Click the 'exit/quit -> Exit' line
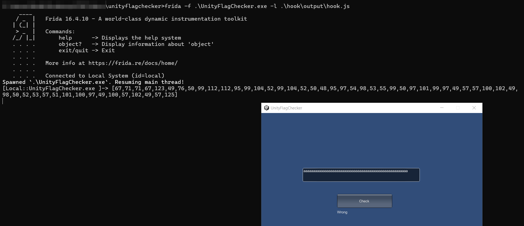The image size is (524, 226). click(87, 50)
